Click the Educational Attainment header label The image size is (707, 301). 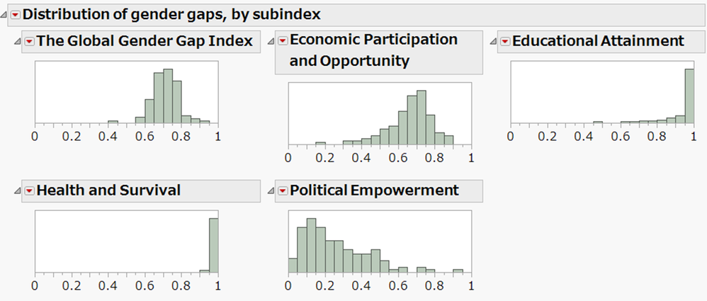pos(598,41)
